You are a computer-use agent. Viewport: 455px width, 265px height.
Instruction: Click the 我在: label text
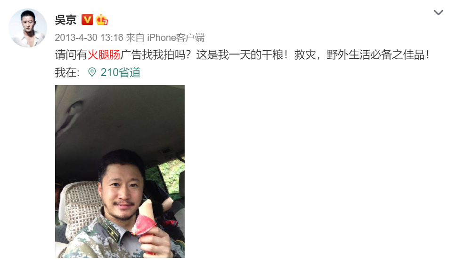(67, 72)
